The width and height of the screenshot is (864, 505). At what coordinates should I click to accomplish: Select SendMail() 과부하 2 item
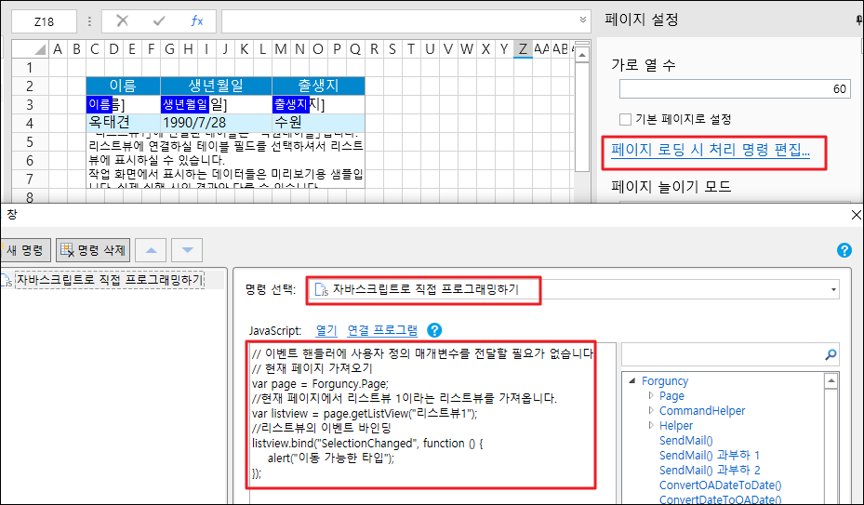(710, 471)
